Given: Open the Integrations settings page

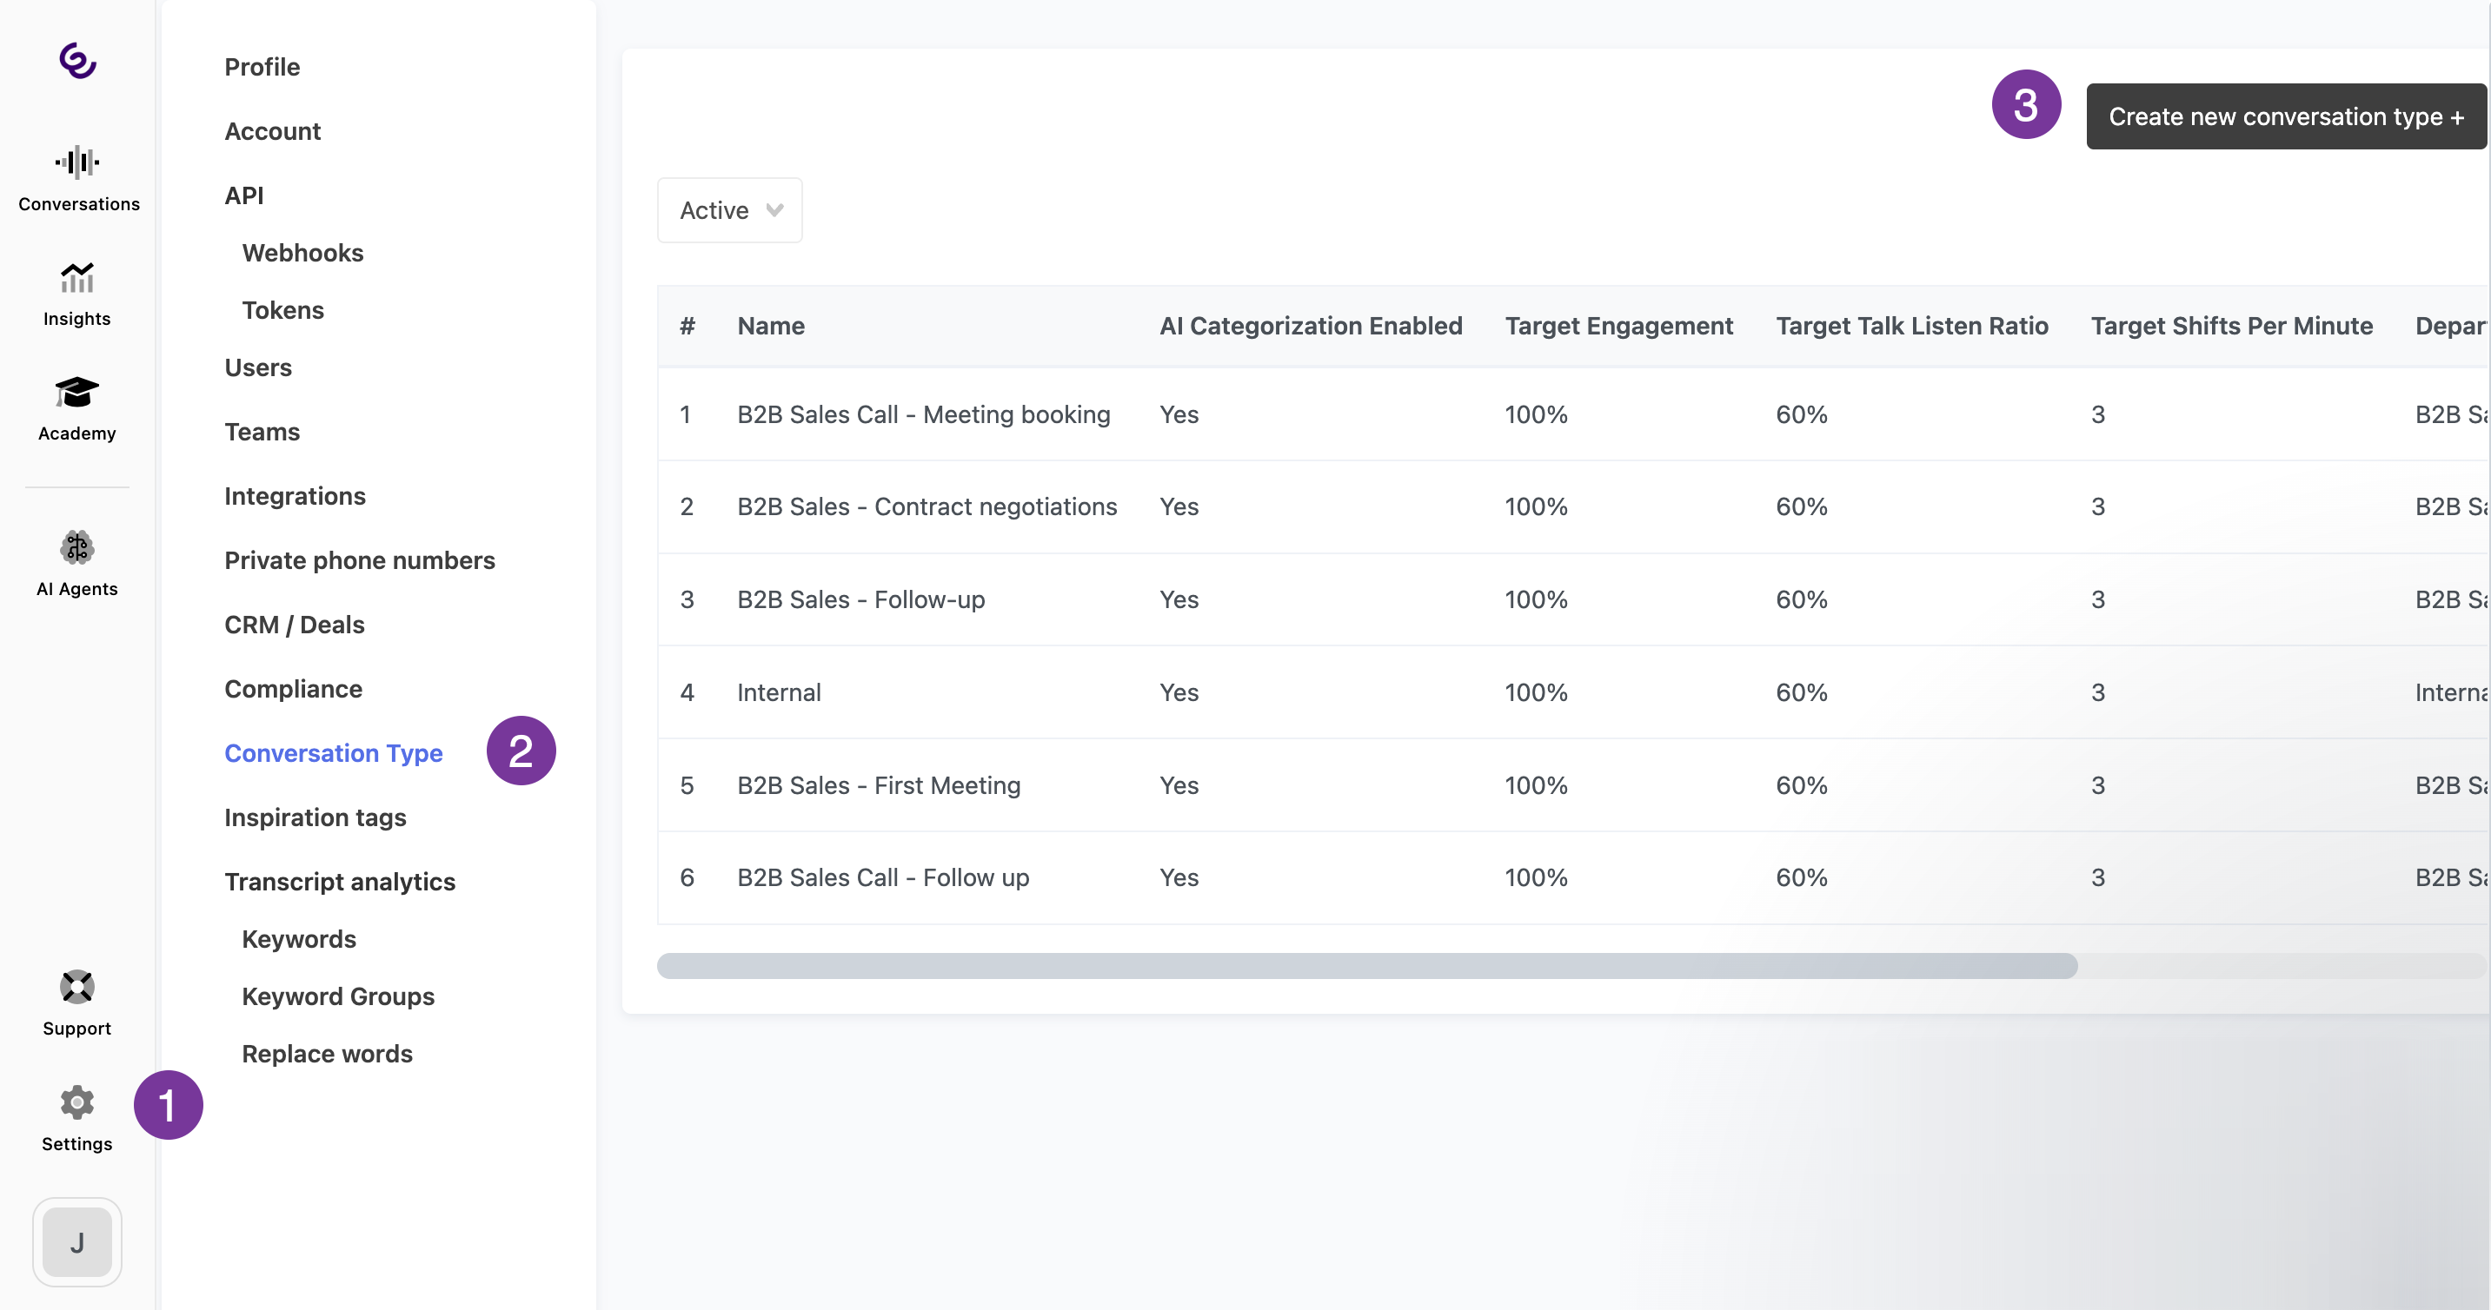Looking at the screenshot, I should pos(295,496).
